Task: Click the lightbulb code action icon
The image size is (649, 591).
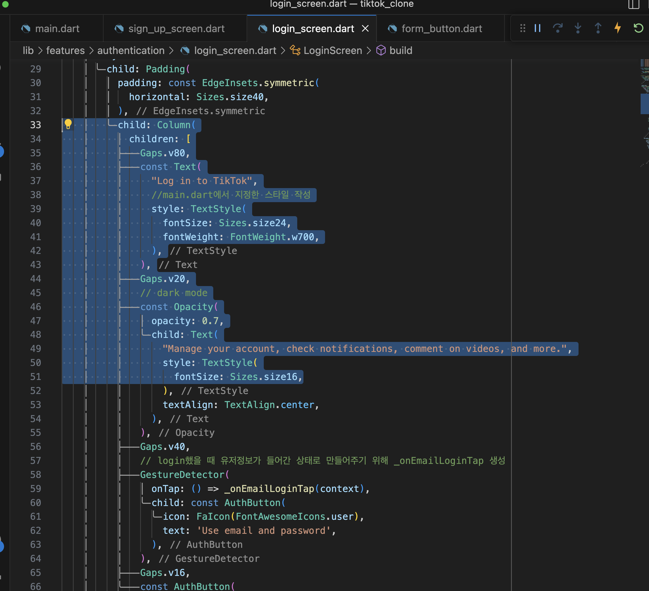Action: click(68, 124)
